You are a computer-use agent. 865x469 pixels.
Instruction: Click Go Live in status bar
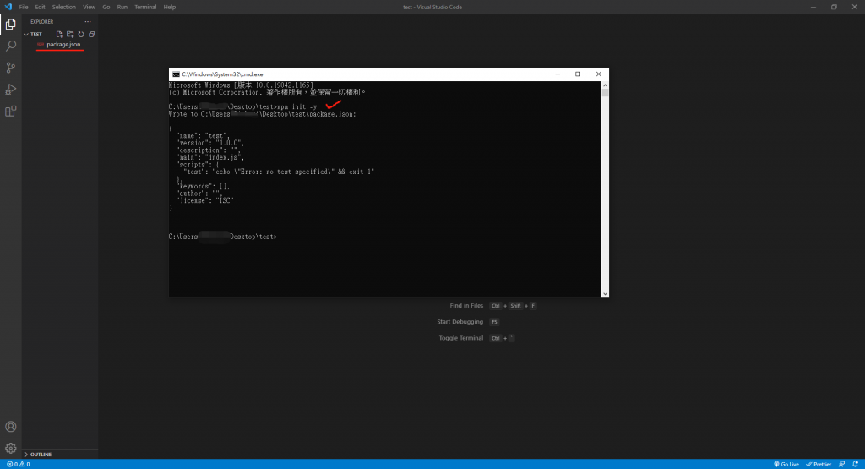coord(786,465)
